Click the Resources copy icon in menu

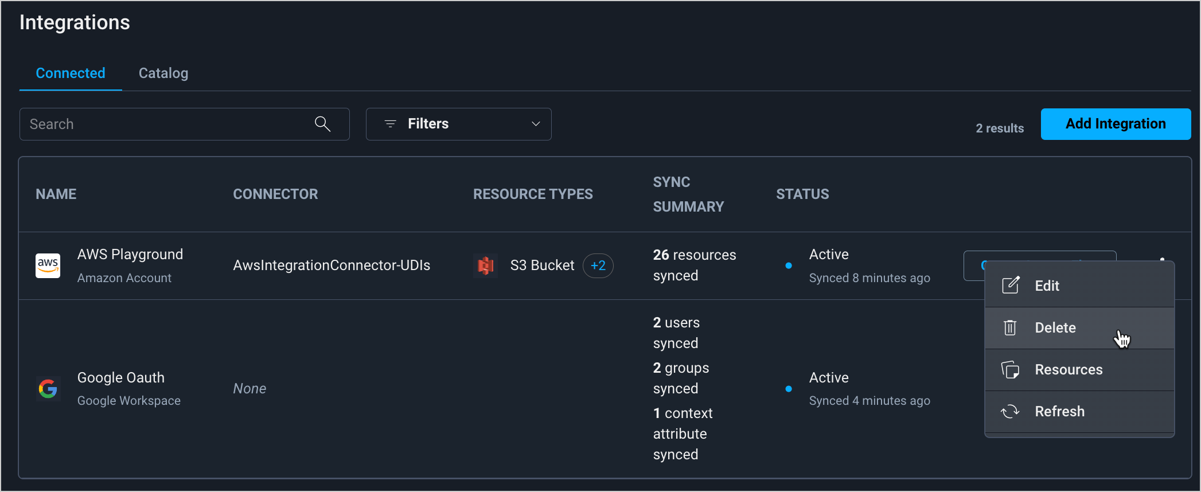coord(1010,370)
